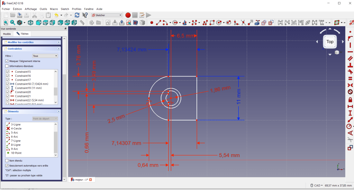Open the Sketch menu

click(65, 9)
